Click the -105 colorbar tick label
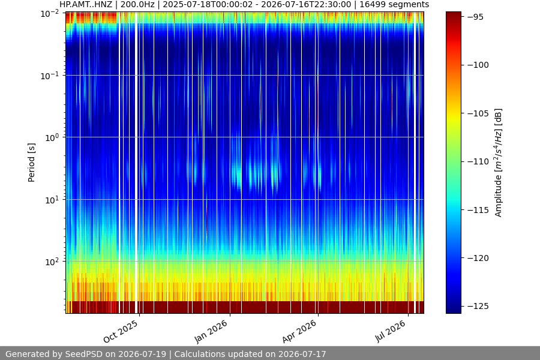Screen dimensions: 540x360 478,113
